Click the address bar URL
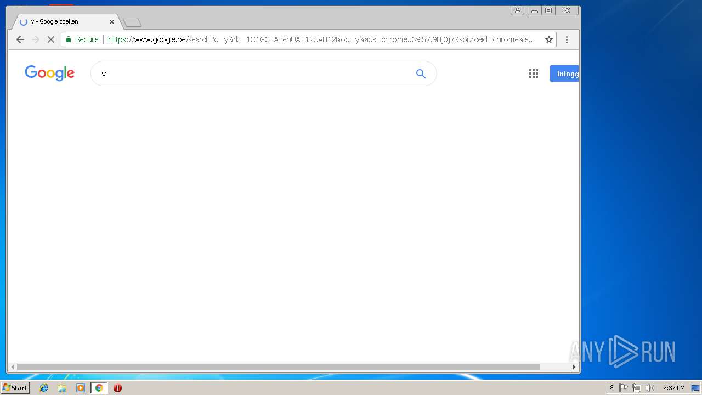This screenshot has width=702, height=395. (x=321, y=39)
